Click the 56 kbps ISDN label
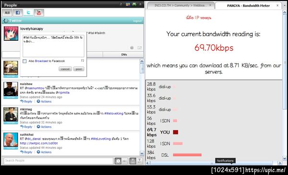This screenshot has width=288, height=175. [x=165, y=121]
